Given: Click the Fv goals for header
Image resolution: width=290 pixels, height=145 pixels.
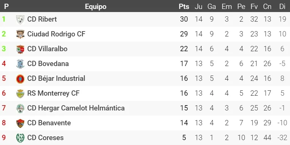Looking at the screenshot, I should pyautogui.click(x=254, y=6).
